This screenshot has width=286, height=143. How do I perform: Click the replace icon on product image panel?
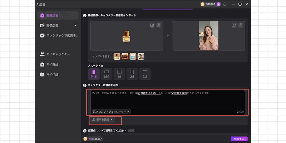[x=152, y=25]
